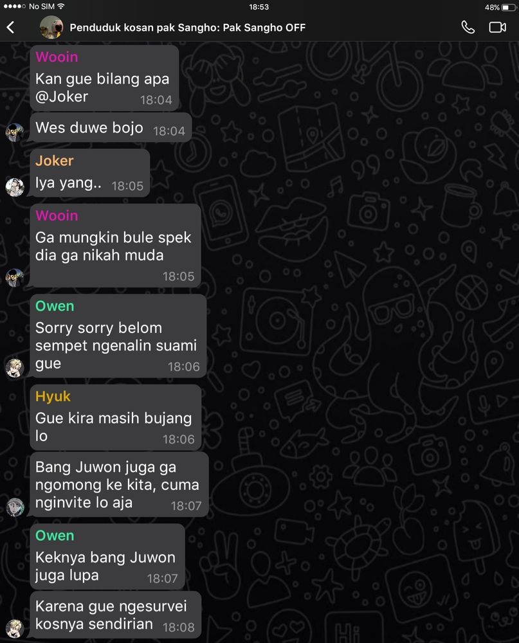The width and height of the screenshot is (519, 643).
Task: Select the 'Gue kira masih bujang lo' message
Action: pos(116,417)
